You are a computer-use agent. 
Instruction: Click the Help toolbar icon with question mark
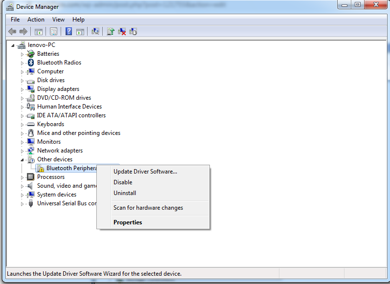[x=69, y=31]
